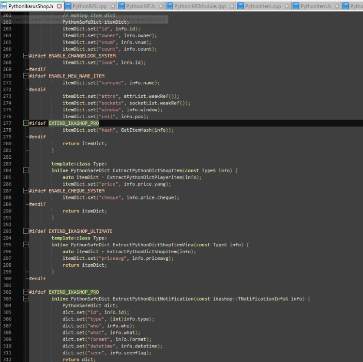Click the disk icon on PythonIME.h tab
Screen dimensions: 363x362
pos(121,6)
